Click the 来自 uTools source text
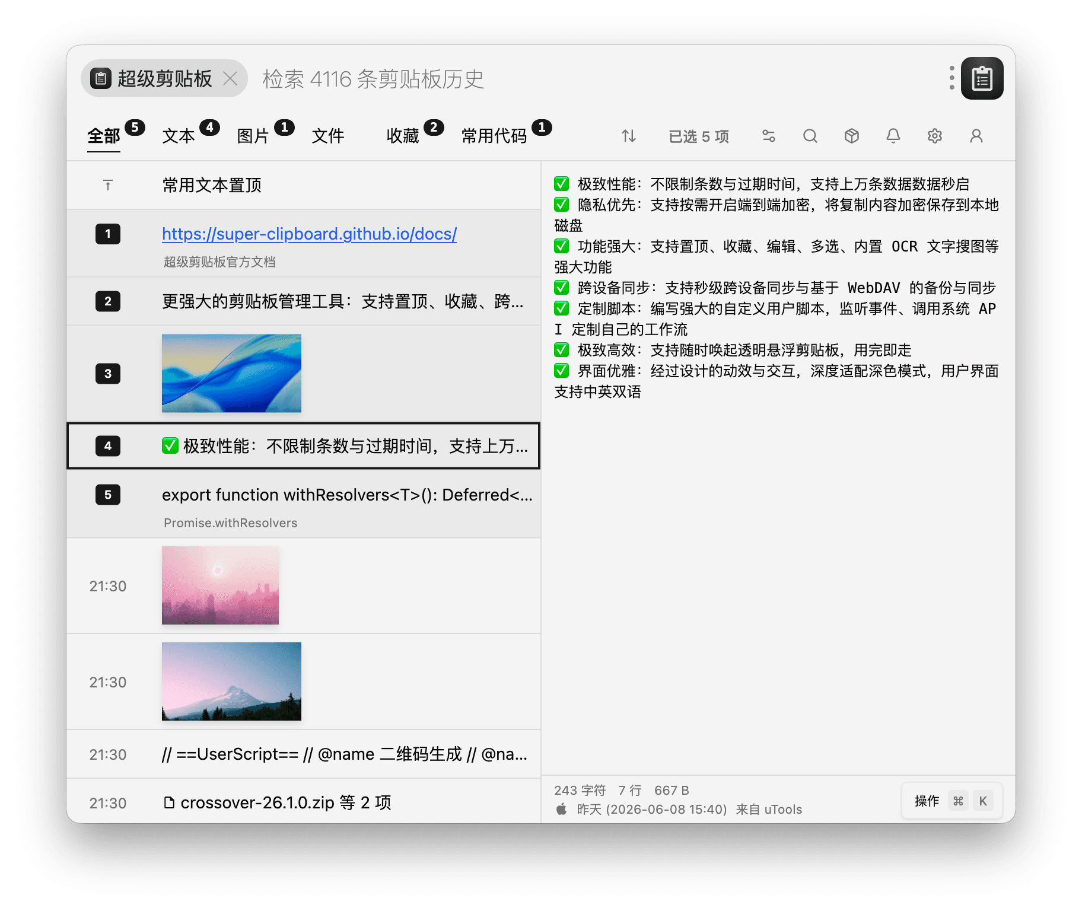Screen dimensions: 1082x911 click(769, 810)
